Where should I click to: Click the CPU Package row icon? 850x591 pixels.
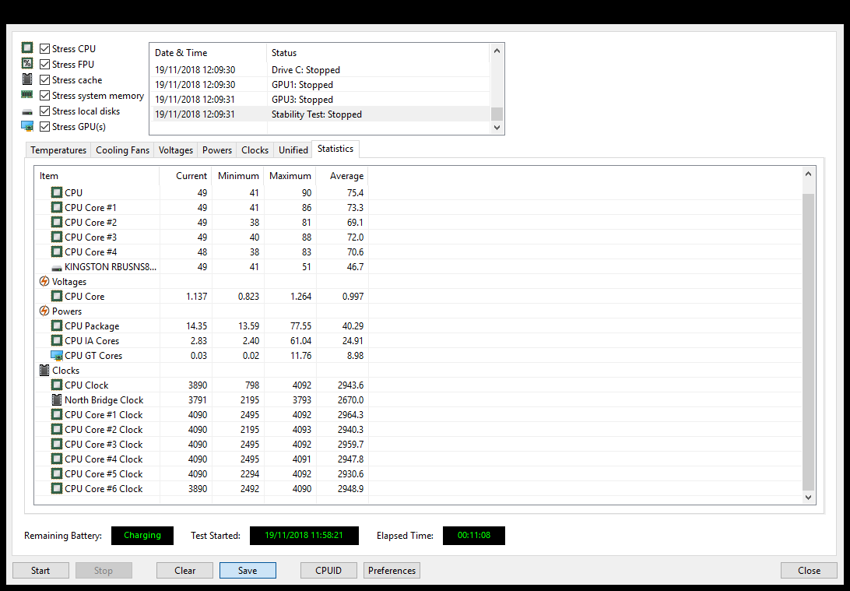point(56,325)
